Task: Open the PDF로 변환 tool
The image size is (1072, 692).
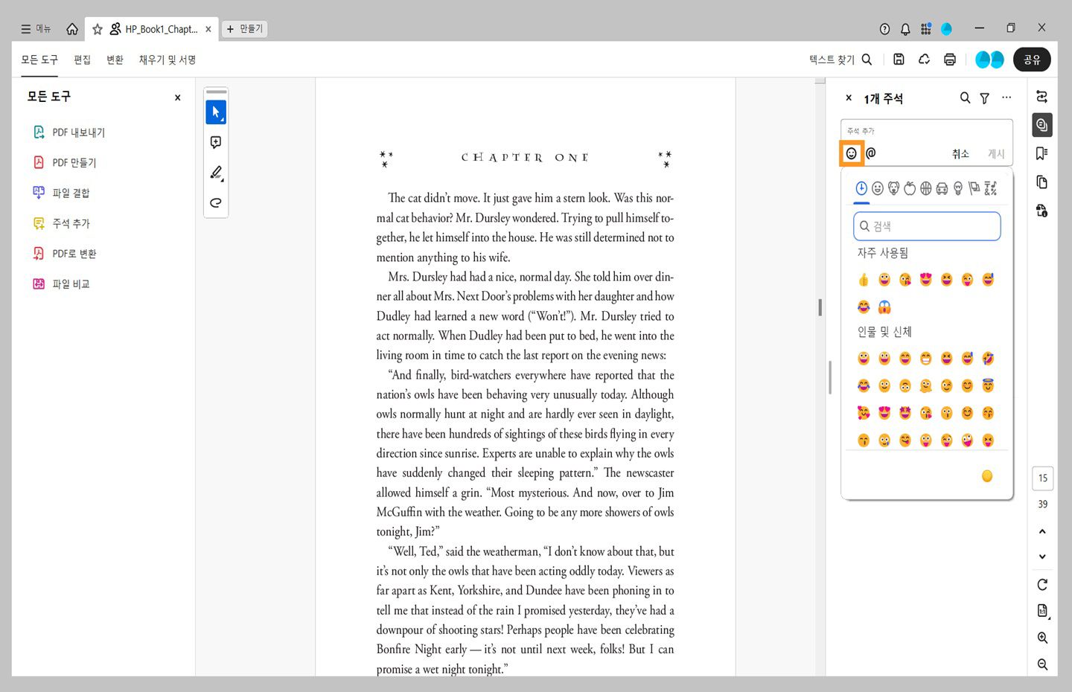Action: 65,254
